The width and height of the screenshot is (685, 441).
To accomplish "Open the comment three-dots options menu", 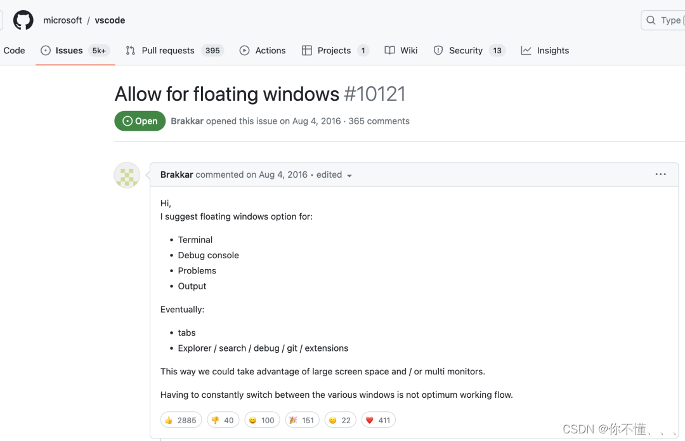I will pyautogui.click(x=660, y=174).
